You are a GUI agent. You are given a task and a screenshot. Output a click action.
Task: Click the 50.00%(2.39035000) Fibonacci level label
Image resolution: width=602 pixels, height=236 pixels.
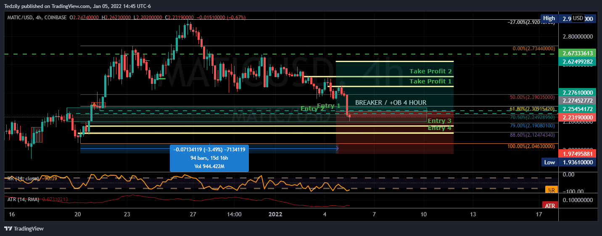coord(532,97)
